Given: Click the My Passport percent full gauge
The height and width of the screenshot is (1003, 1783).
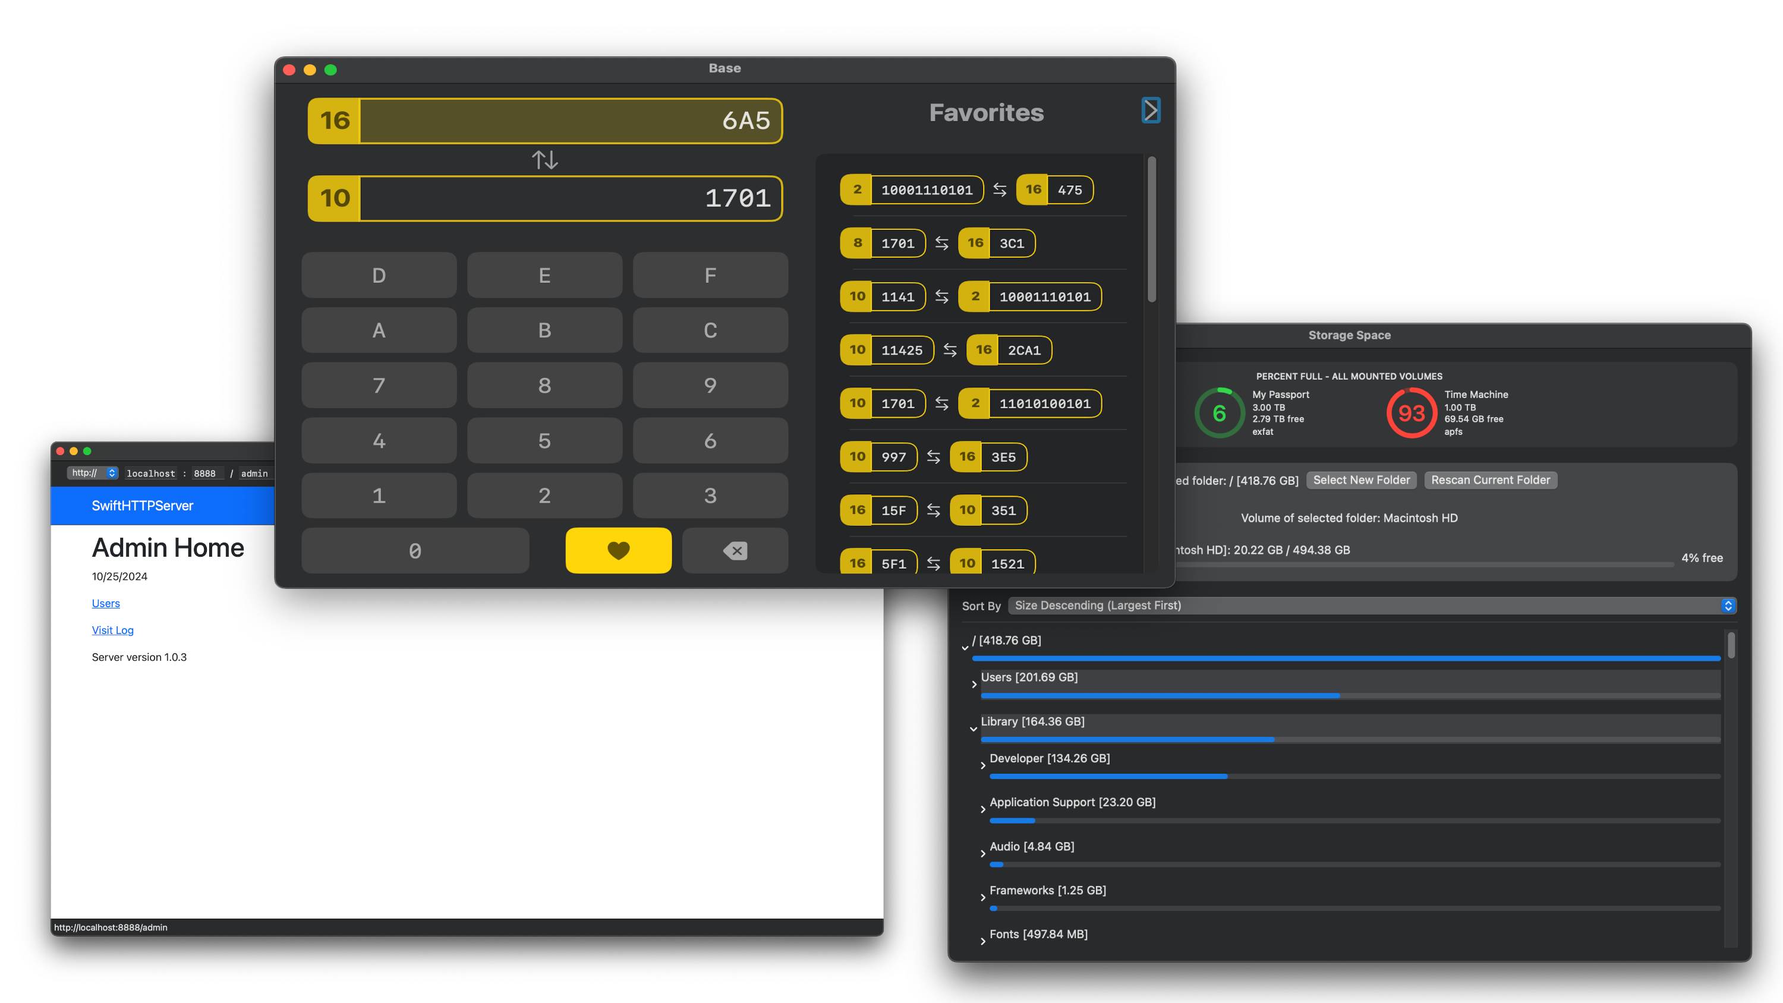Looking at the screenshot, I should coord(1220,412).
